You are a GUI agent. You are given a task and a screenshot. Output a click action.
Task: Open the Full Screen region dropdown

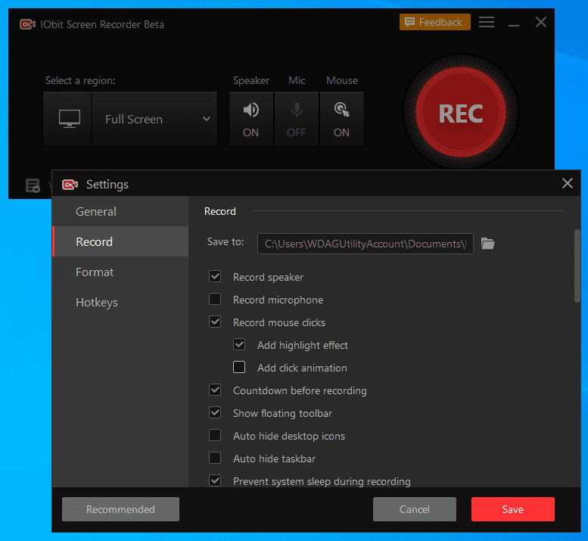coord(154,120)
